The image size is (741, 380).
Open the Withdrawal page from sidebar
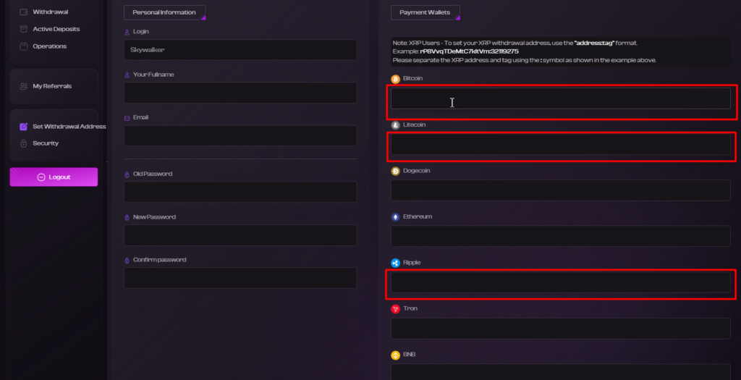click(x=51, y=12)
